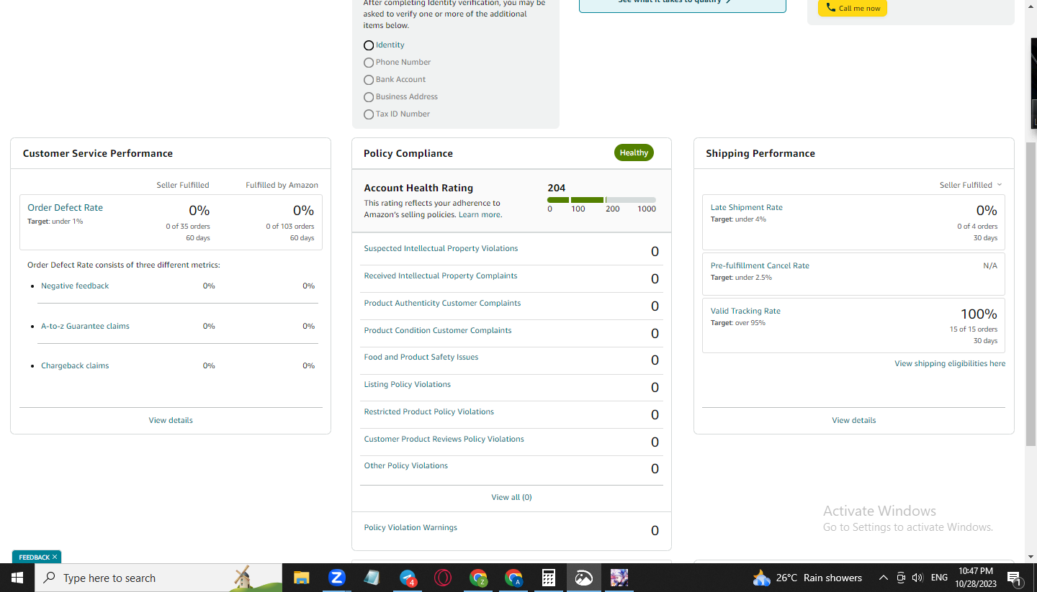Open Policy Violation Warnings
The width and height of the screenshot is (1037, 592).
tap(410, 527)
